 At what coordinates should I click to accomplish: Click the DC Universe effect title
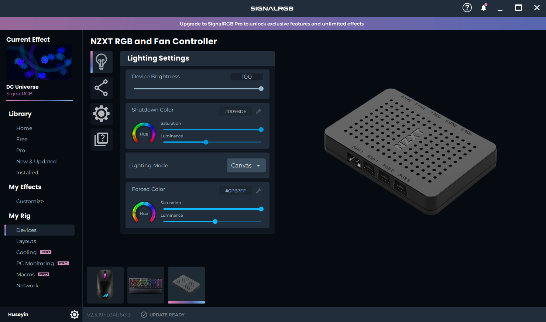(x=23, y=87)
